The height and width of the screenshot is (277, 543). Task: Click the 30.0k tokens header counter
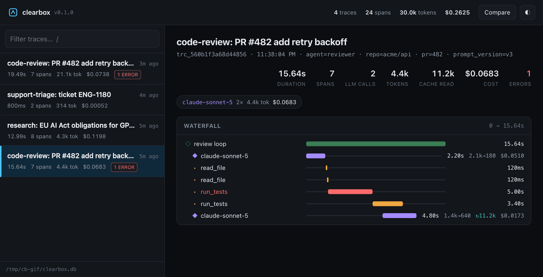click(418, 13)
